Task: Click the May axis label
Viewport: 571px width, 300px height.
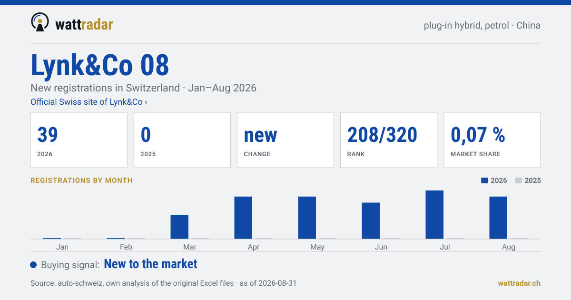Action: pyautogui.click(x=317, y=247)
